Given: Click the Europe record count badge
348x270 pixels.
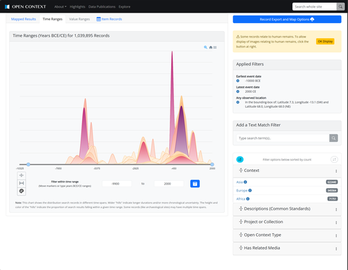Looking at the screenshot, I should 332,191.
